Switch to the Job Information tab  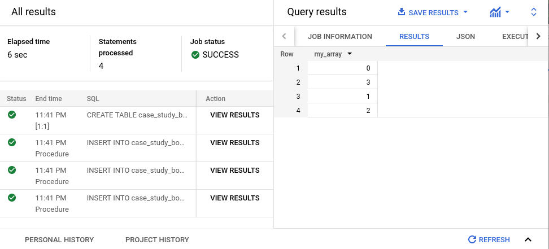339,37
